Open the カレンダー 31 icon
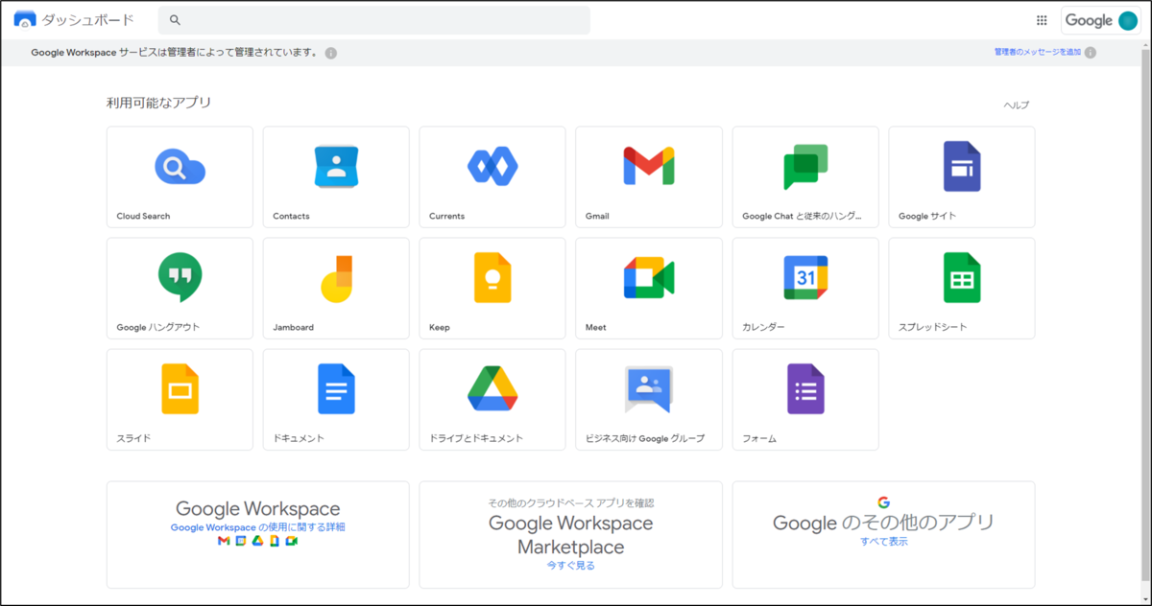 coord(805,278)
